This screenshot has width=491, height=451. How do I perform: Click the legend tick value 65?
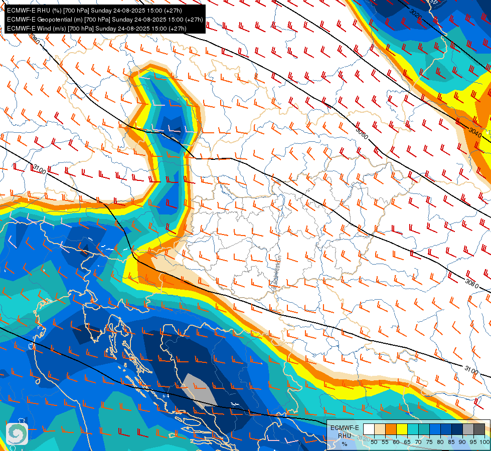tap(407, 442)
